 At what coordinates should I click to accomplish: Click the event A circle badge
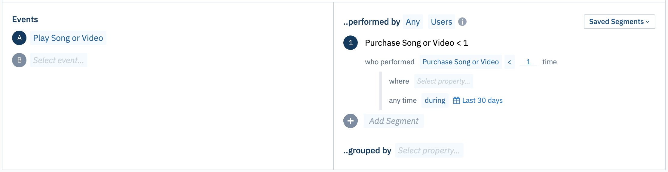coord(19,38)
